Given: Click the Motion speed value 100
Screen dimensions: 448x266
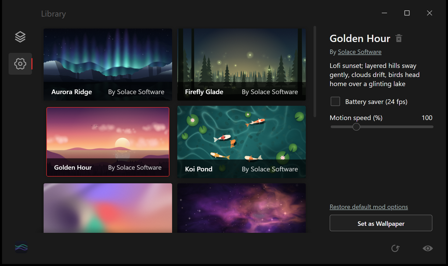Looking at the screenshot, I should click(x=427, y=118).
